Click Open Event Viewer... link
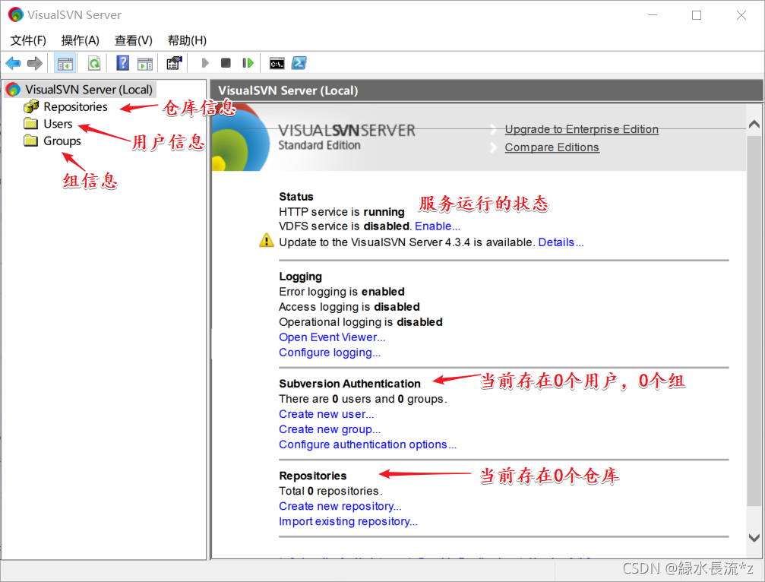Image resolution: width=765 pixels, height=582 pixels. tap(332, 337)
